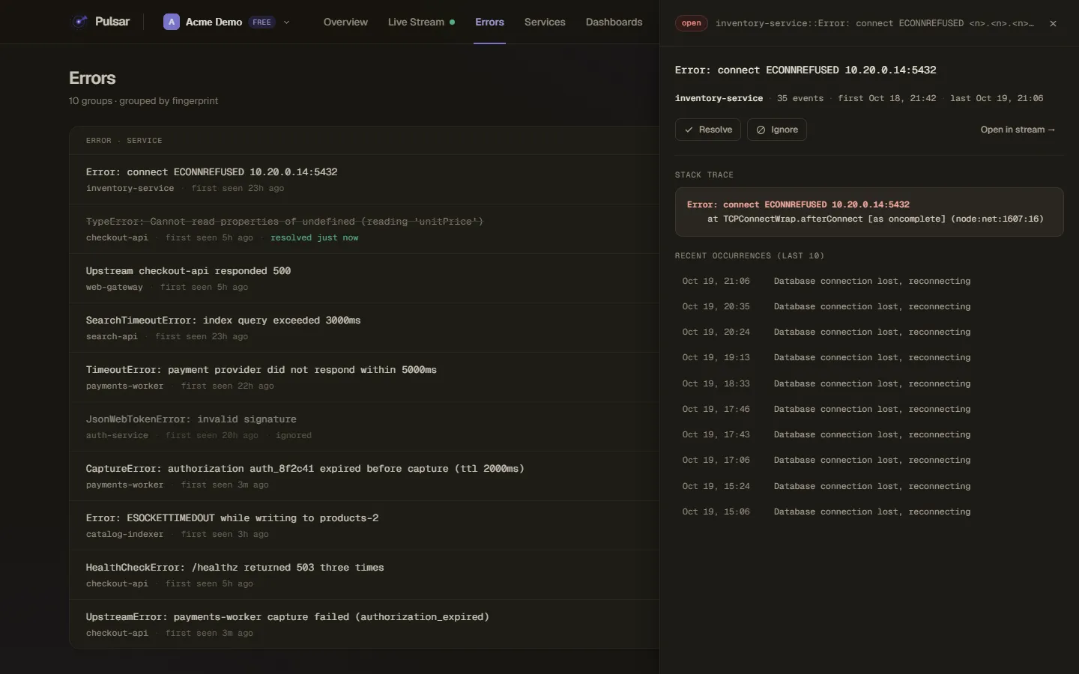The image size is (1079, 674).
Task: Open UpstreamError payments-worker capture failed row
Action: point(364,625)
